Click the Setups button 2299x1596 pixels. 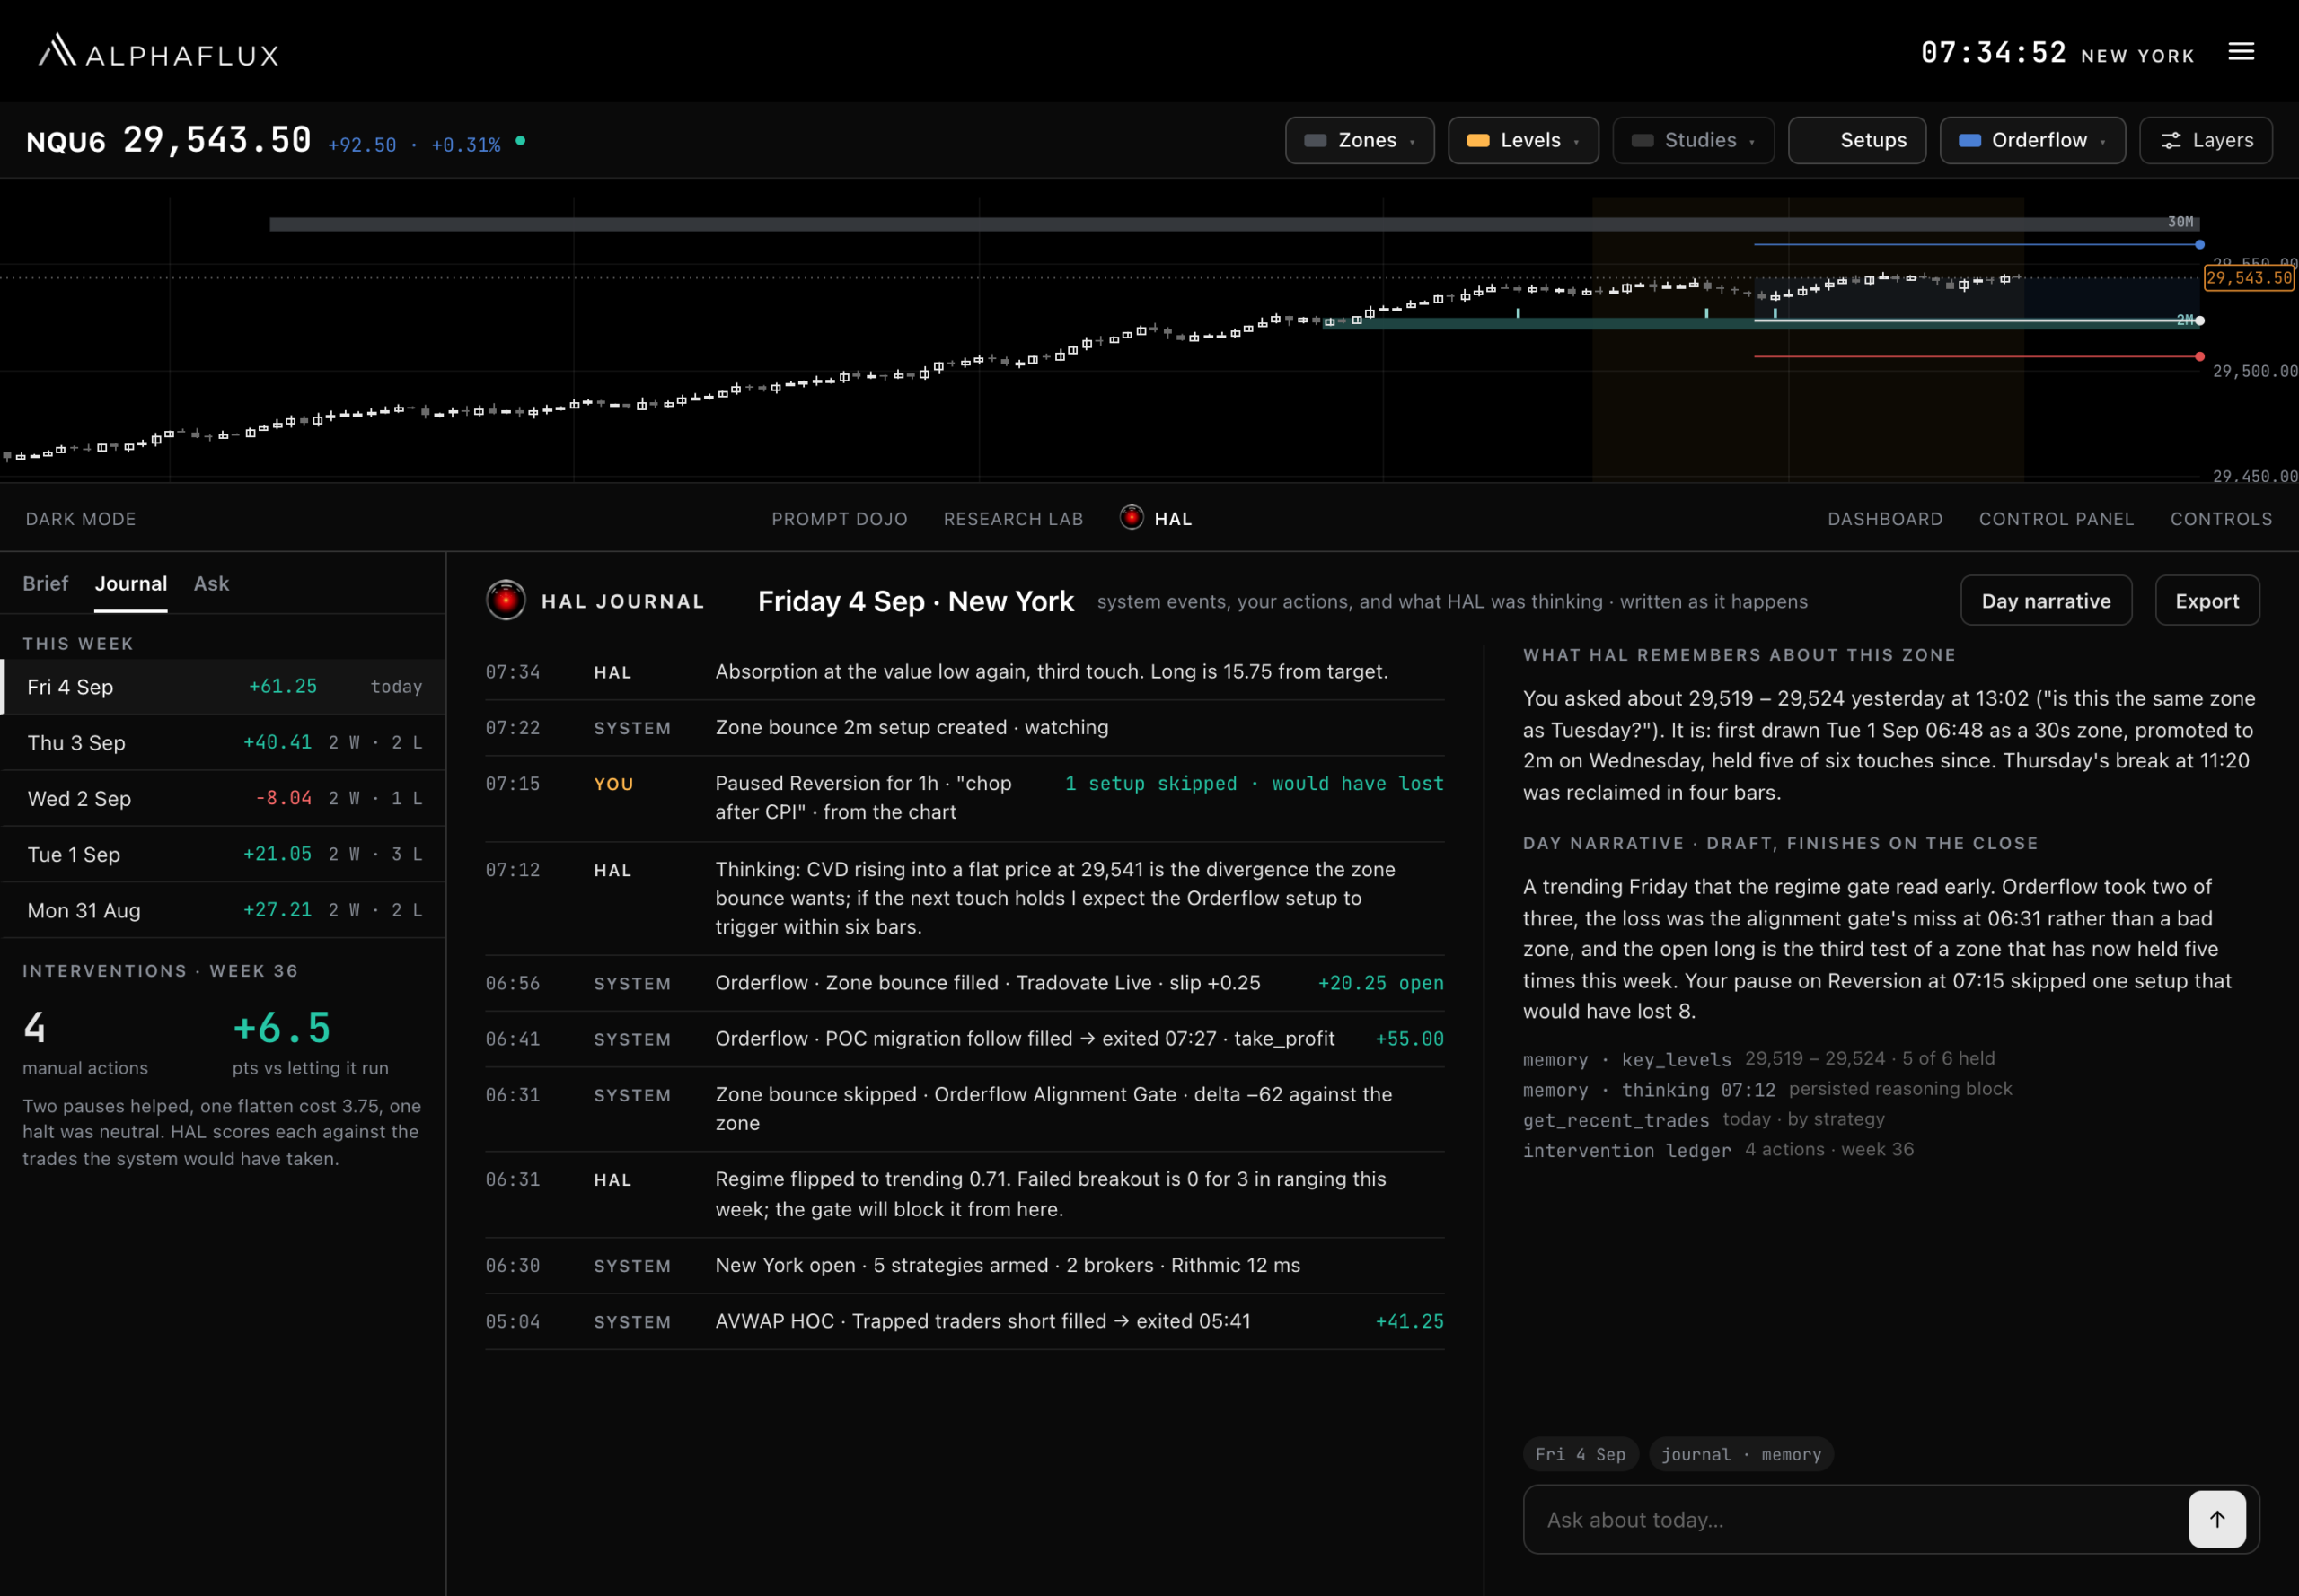point(1857,141)
